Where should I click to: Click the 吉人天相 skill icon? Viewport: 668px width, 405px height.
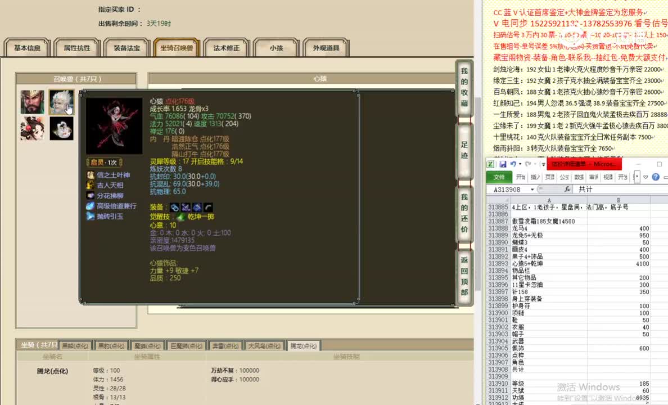tap(91, 185)
